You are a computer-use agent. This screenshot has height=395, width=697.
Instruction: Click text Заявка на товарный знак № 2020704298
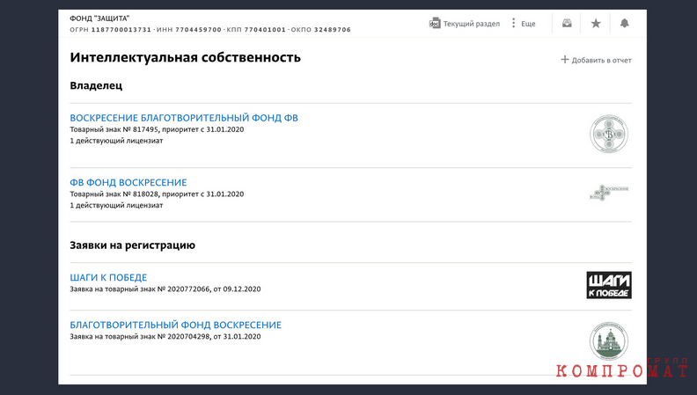pos(140,336)
